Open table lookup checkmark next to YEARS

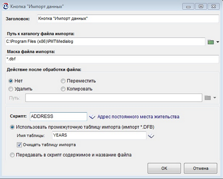(x=151, y=136)
